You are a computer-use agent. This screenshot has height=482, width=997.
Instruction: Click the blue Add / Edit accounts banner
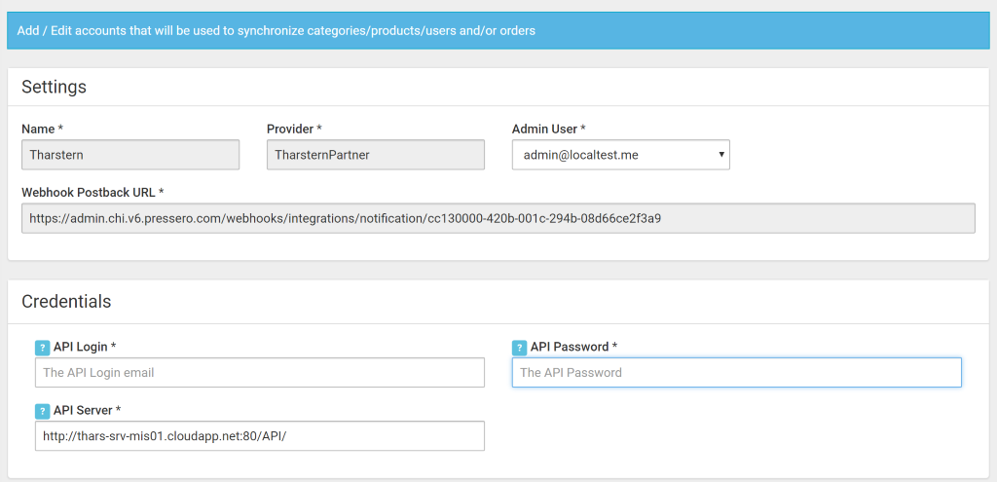pos(498,30)
